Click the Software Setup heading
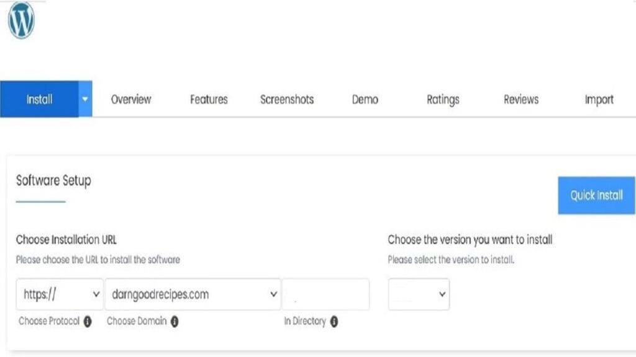Viewport: 636px width, 357px height. (x=53, y=180)
